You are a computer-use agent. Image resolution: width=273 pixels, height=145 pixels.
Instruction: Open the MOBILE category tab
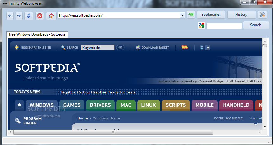(205, 105)
